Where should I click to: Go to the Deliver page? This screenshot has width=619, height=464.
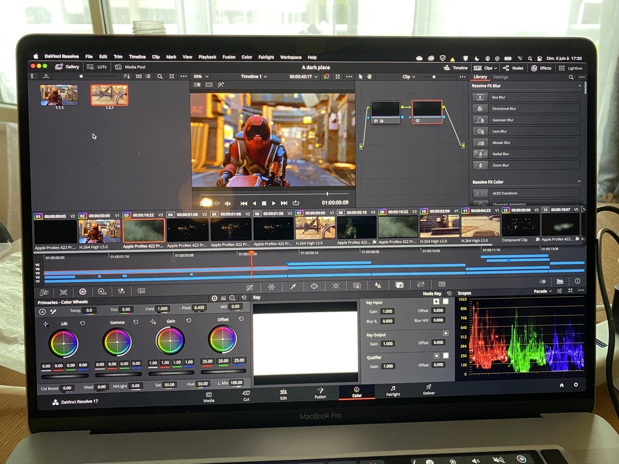[x=429, y=390]
